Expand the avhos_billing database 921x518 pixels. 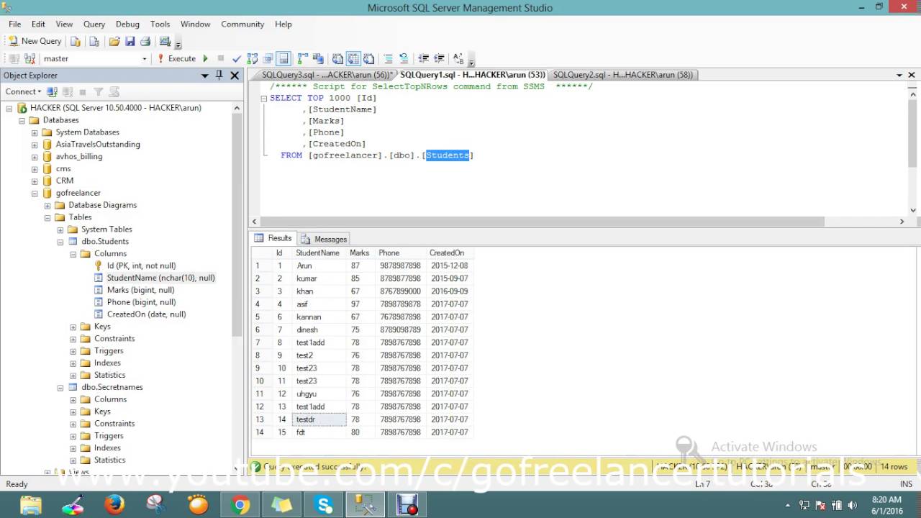[35, 156]
